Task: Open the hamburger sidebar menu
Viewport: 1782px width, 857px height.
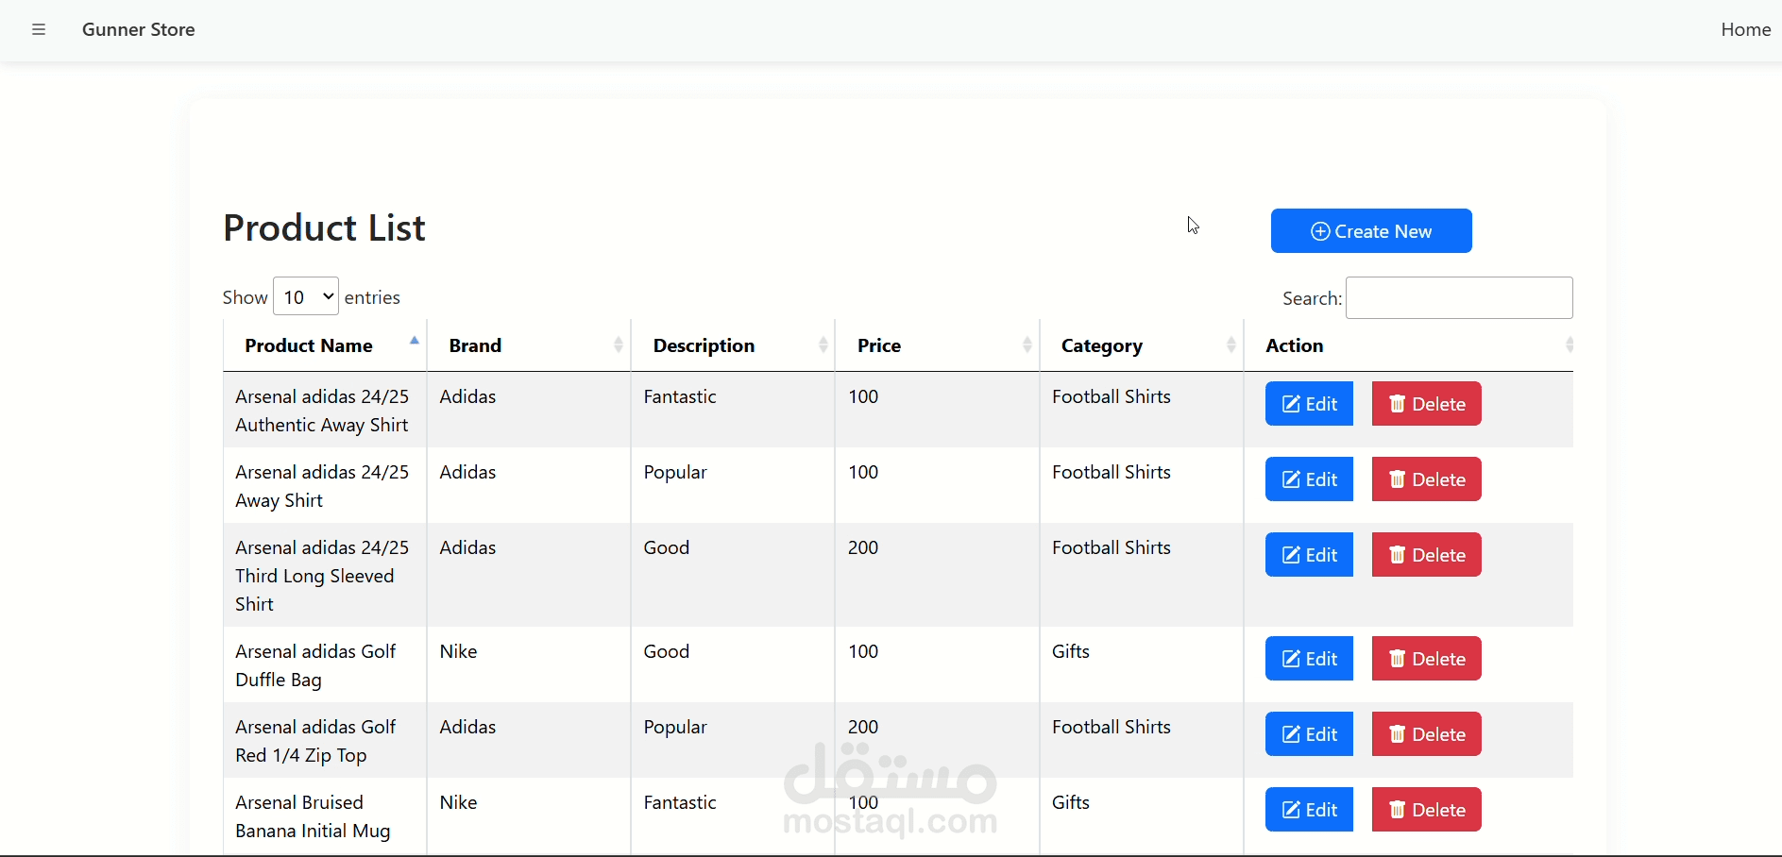Action: click(x=39, y=29)
